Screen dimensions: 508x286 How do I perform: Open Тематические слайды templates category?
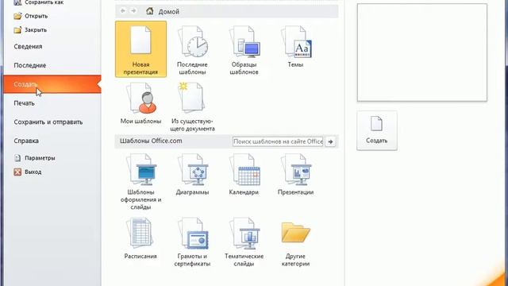(x=244, y=242)
